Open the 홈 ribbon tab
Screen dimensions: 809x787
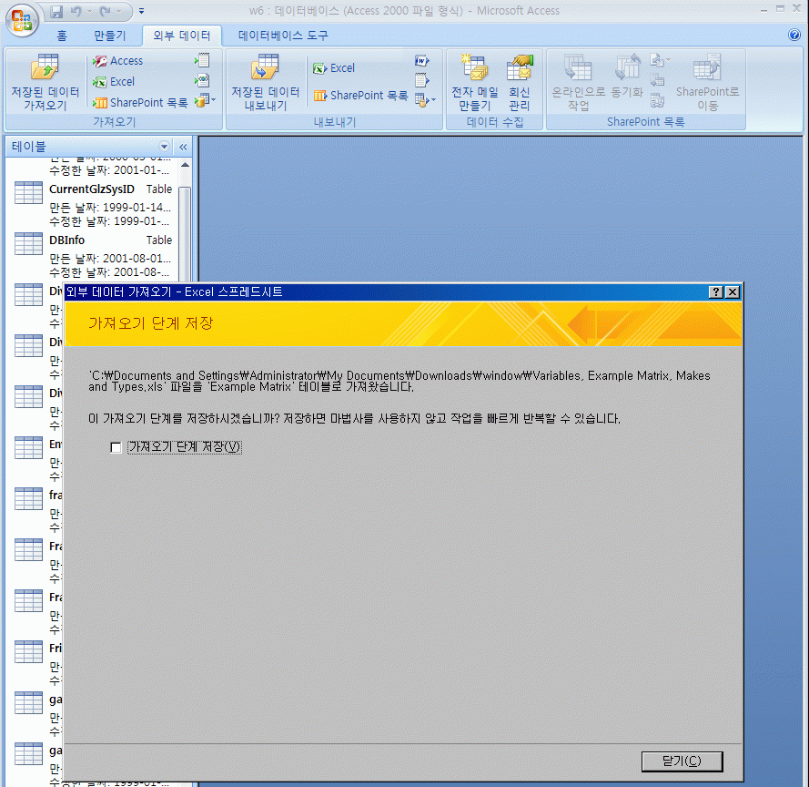coord(62,36)
